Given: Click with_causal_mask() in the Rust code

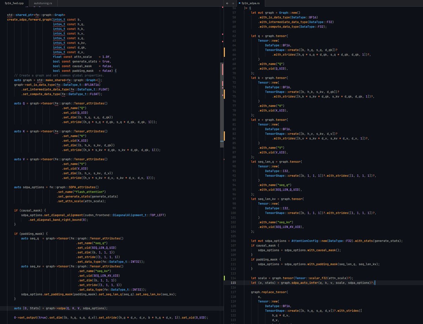Looking at the screenshot, I should click(x=323, y=250).
